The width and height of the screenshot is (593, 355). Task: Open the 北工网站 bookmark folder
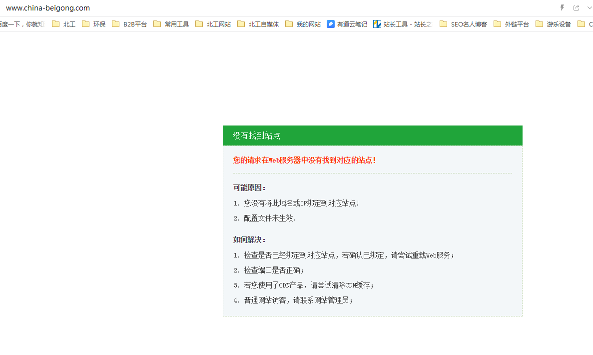click(213, 24)
